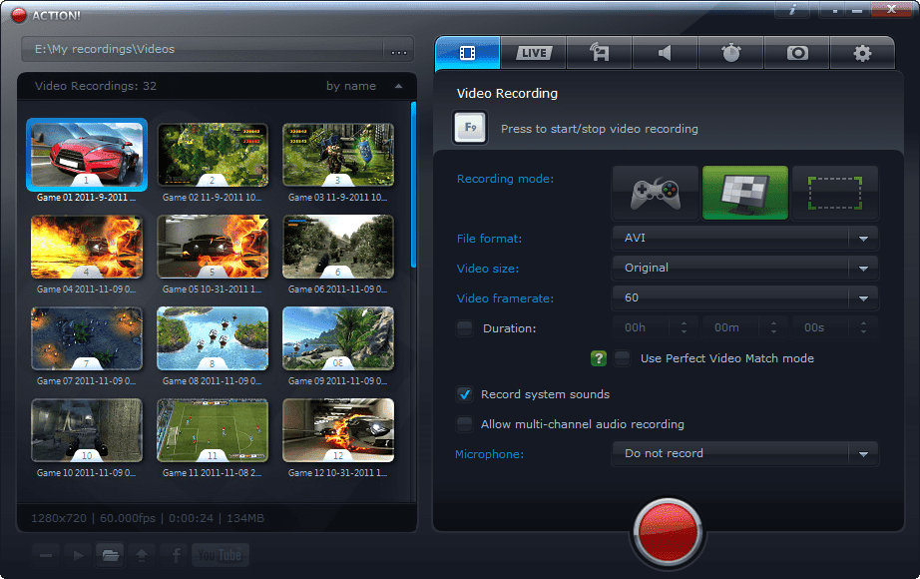Browse for recordings folder with ellipsis button
This screenshot has width=920, height=579.
pyautogui.click(x=399, y=51)
